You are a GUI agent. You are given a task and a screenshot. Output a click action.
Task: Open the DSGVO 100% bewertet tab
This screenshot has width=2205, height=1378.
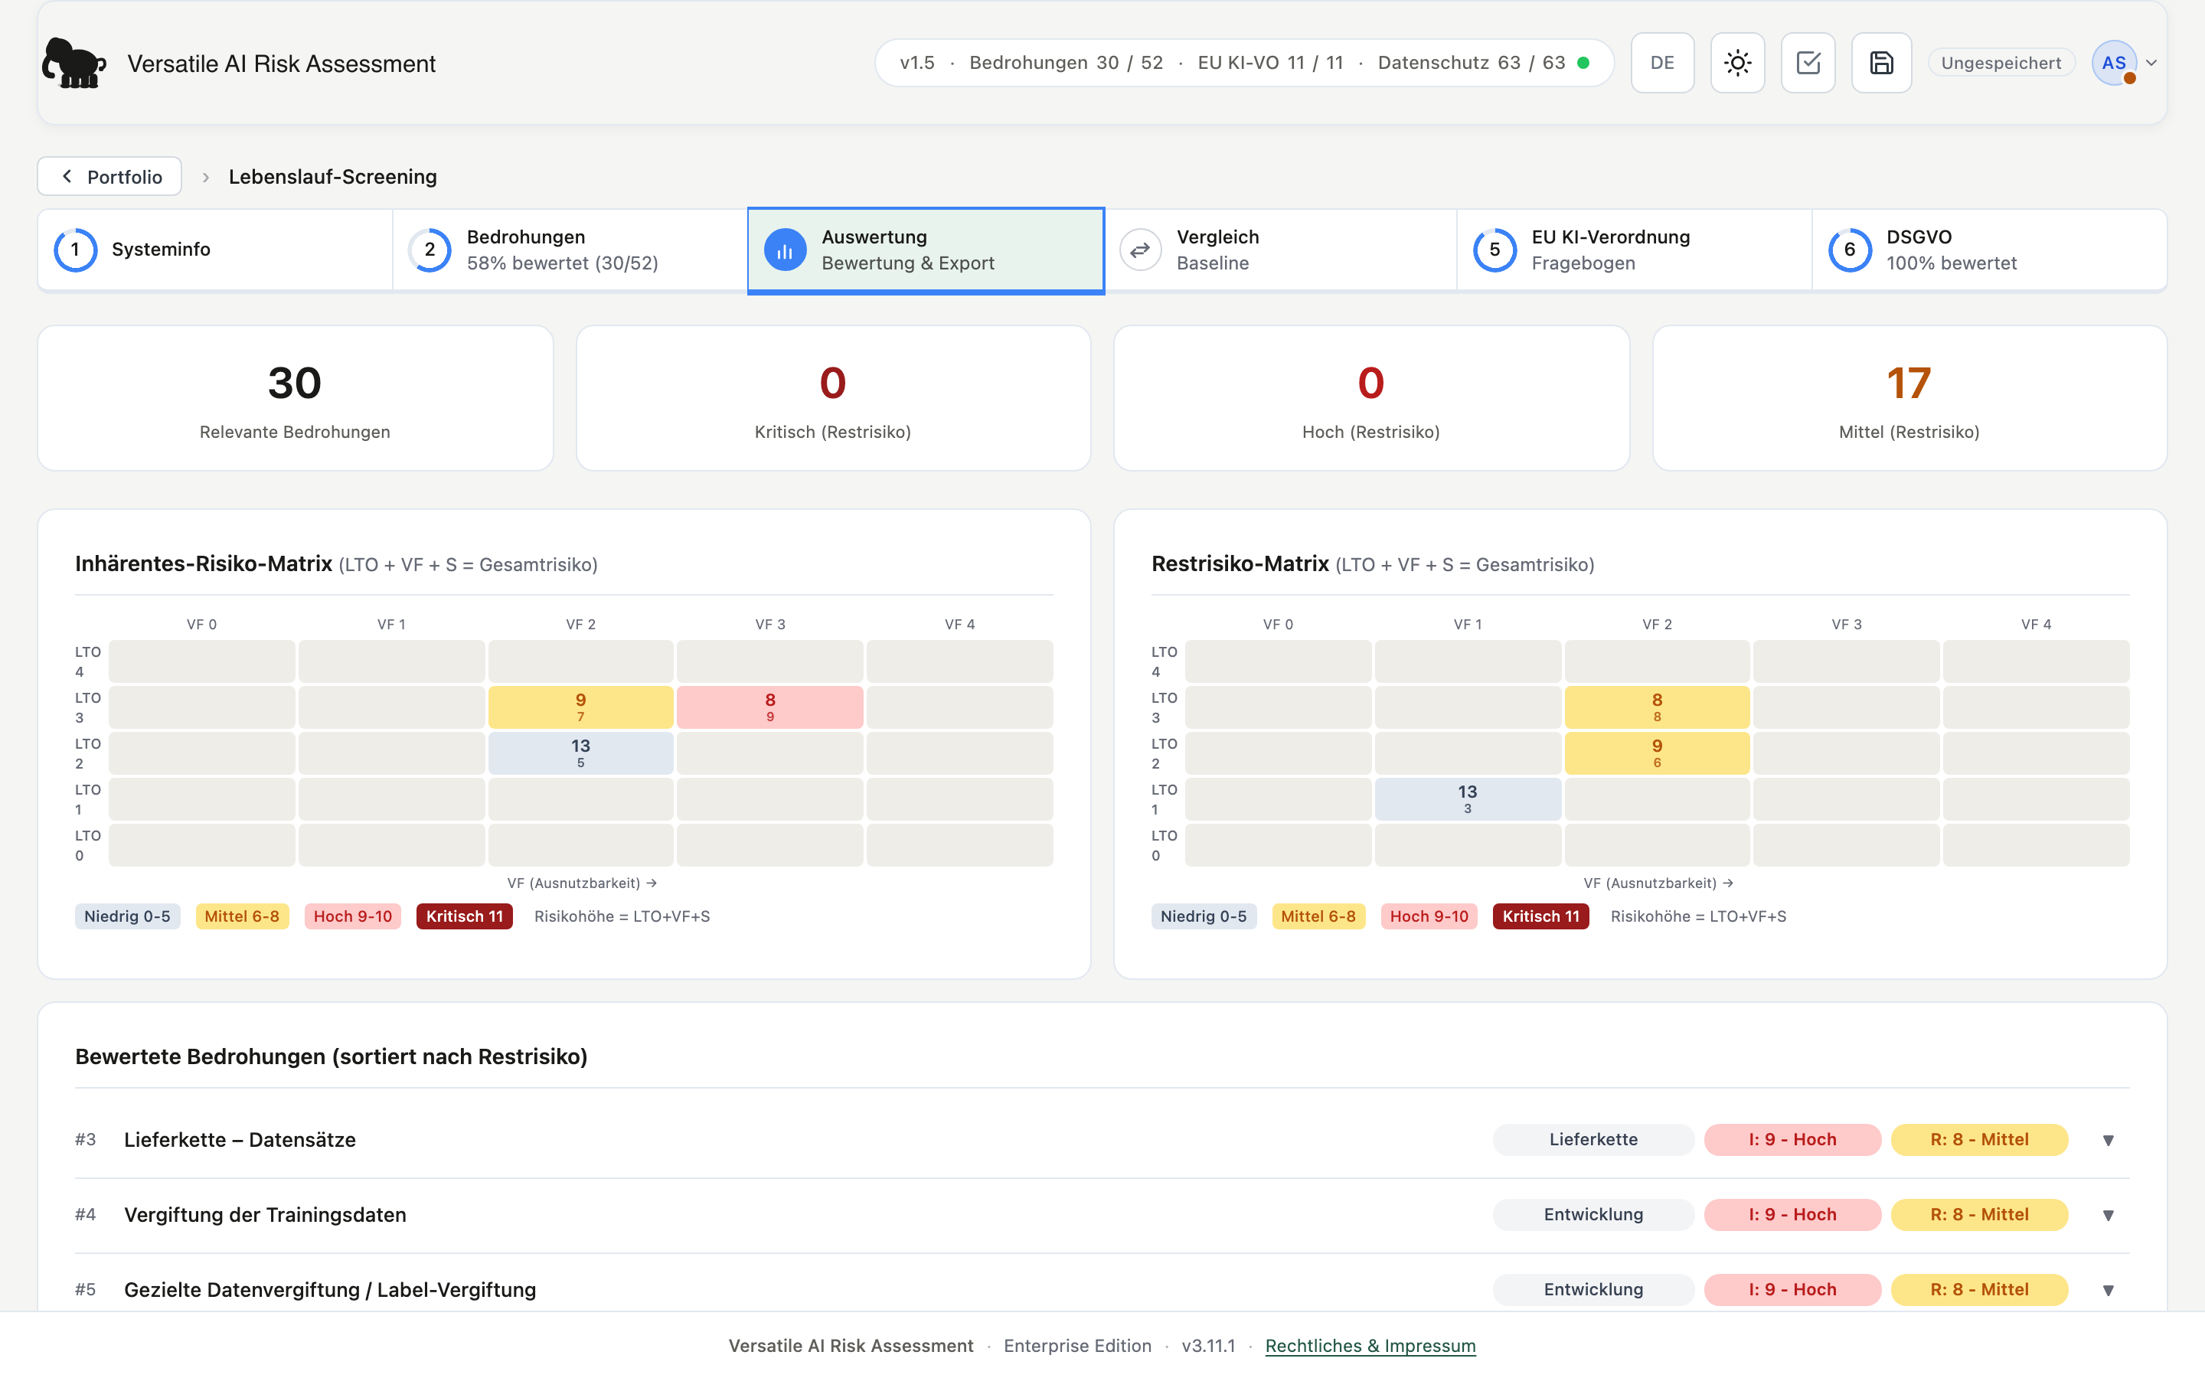[1990, 250]
